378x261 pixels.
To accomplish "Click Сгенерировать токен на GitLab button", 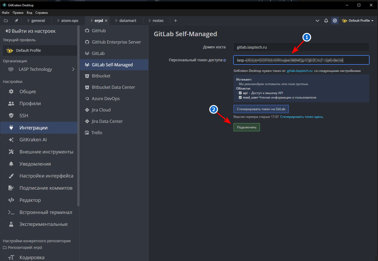I will (x=261, y=109).
